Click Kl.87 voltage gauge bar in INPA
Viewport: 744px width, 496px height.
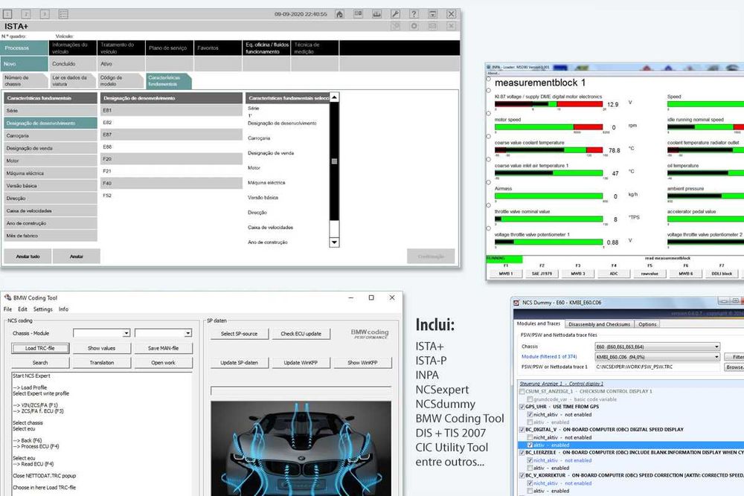[548, 104]
